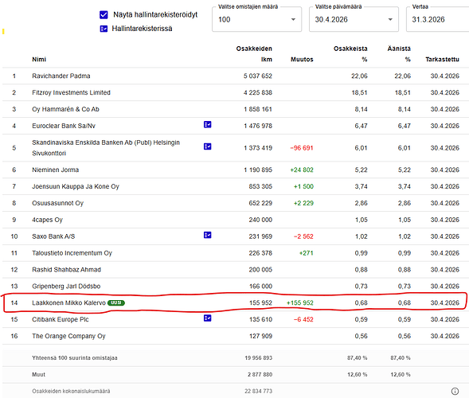Click the Muut summary row label
Image resolution: width=469 pixels, height=398 pixels.
point(38,374)
